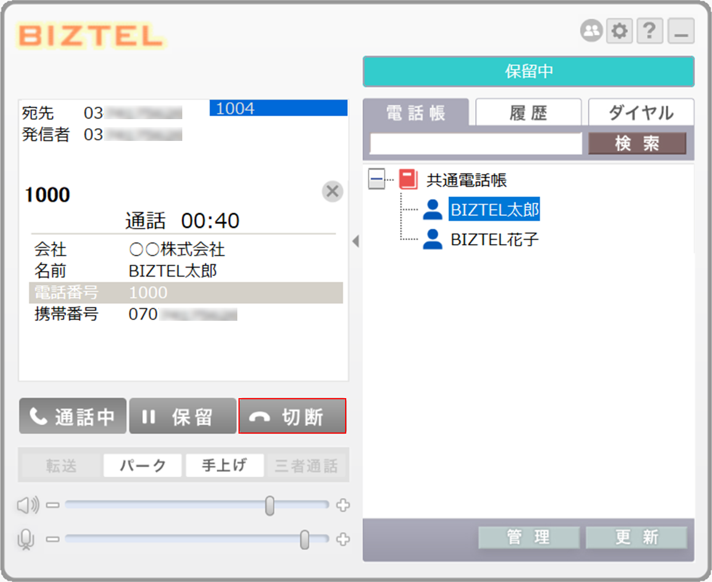The height and width of the screenshot is (582, 712).
Task: Toggle the 保留中 status bar
Action: 528,72
